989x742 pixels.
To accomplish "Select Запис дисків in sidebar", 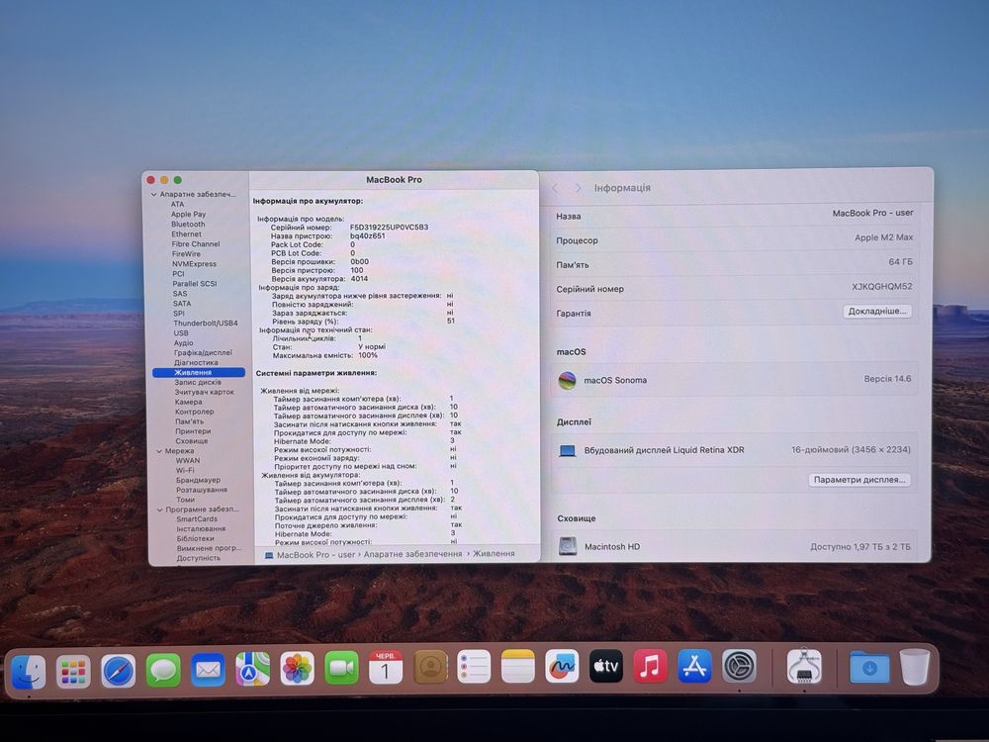I will 198,382.
